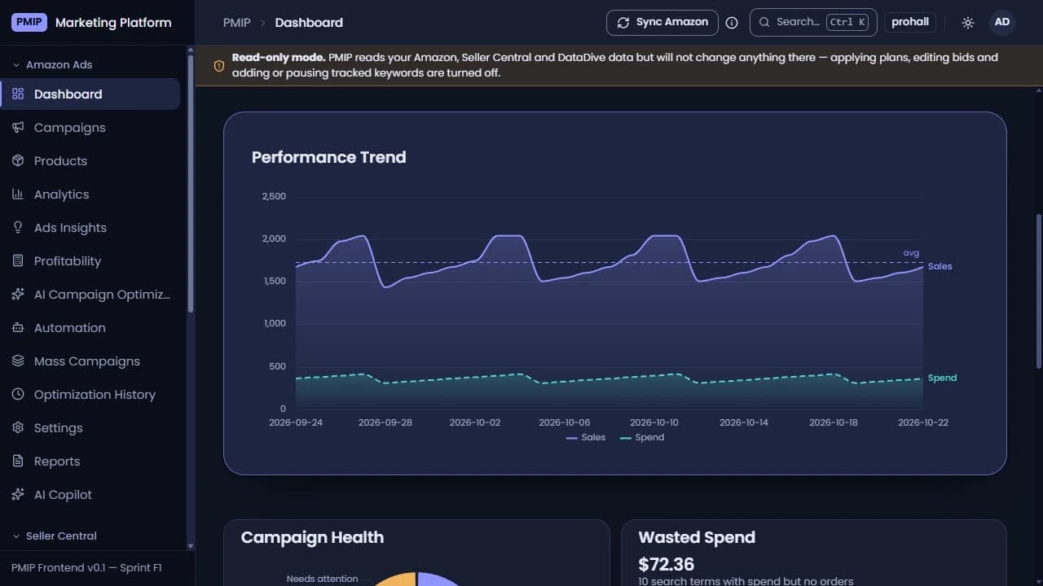Click the info icon beside Sync Amazon
This screenshot has width=1043, height=586.
732,23
